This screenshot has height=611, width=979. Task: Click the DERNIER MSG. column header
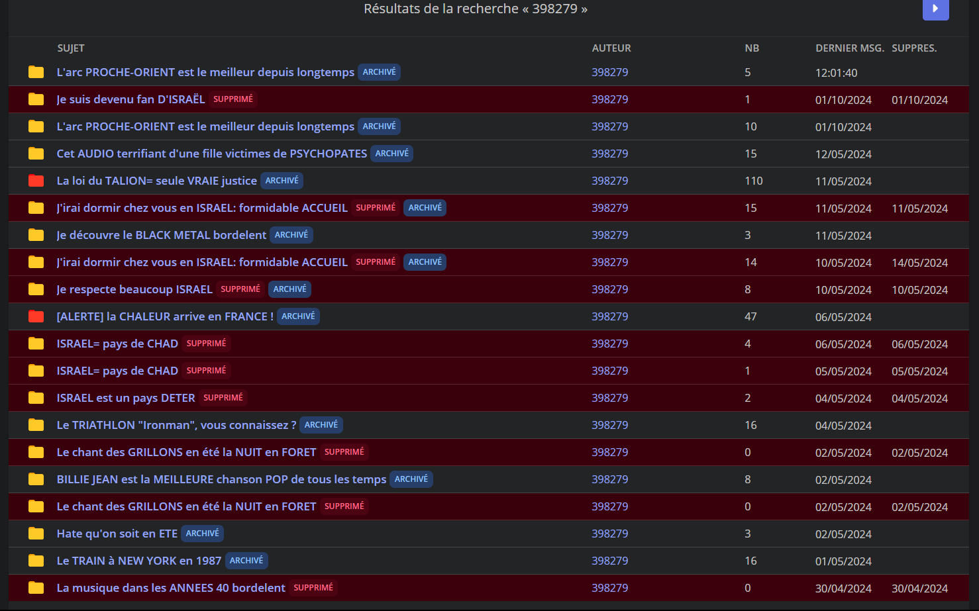coord(849,48)
